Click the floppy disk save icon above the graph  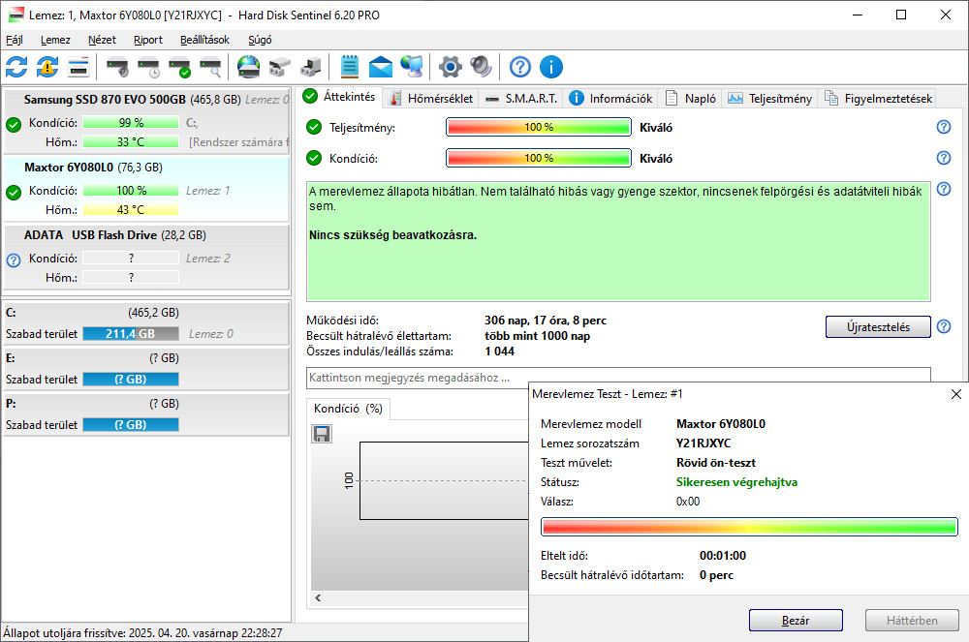pos(322,434)
